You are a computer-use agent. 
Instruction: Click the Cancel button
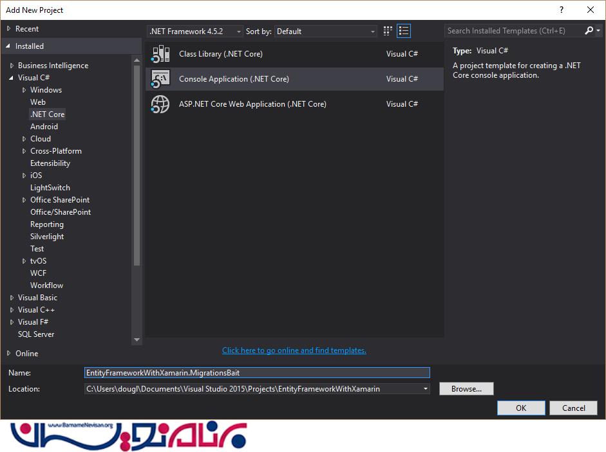click(574, 408)
